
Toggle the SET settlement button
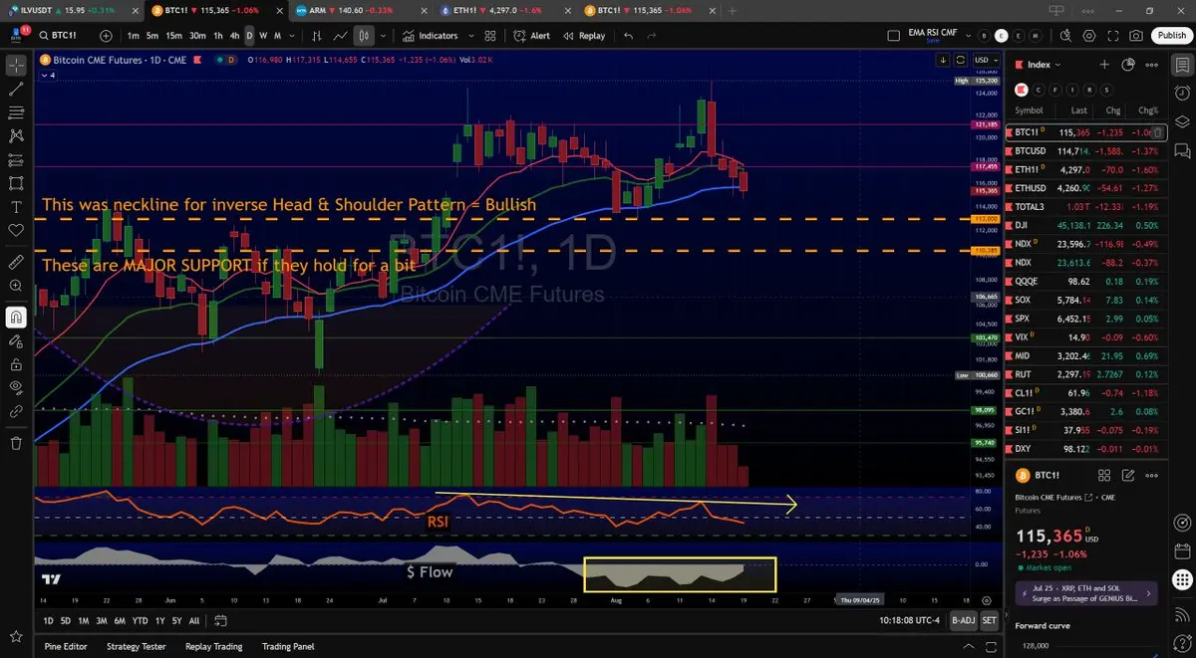[x=989, y=620]
